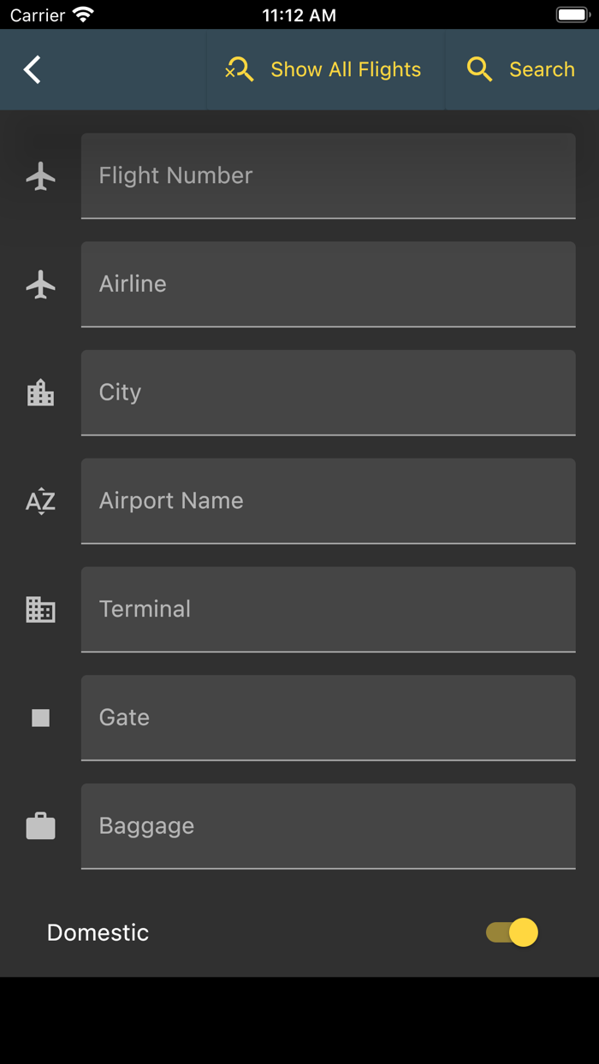Click the battery indicator
Viewport: 599px width, 1064px height.
(572, 14)
